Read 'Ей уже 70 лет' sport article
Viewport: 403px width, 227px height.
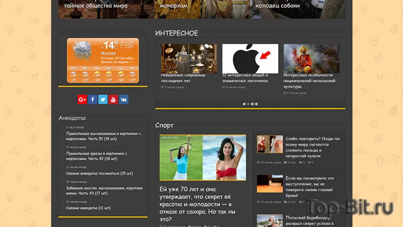[197, 204]
